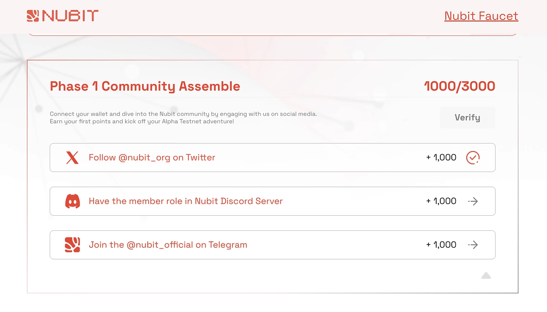Viewport: 547px width, 312px height.
Task: Click the completed checkmark for the Twitter task
Action: pyautogui.click(x=473, y=158)
